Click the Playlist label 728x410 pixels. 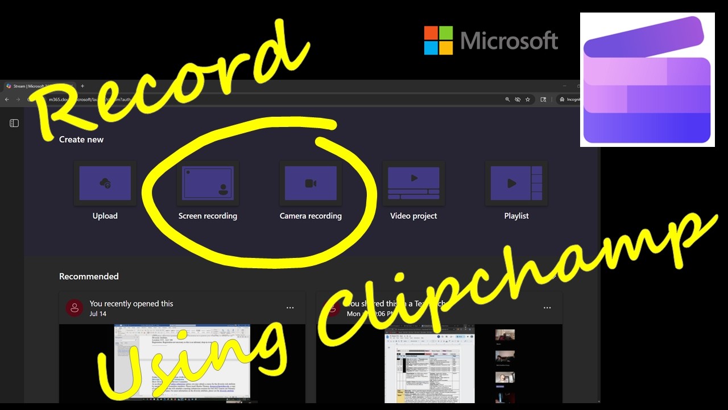pyautogui.click(x=516, y=216)
